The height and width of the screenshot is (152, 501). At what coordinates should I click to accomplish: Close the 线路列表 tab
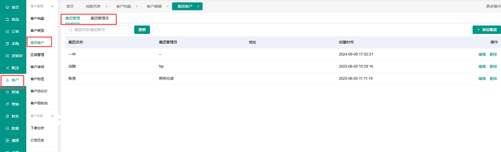point(107,6)
